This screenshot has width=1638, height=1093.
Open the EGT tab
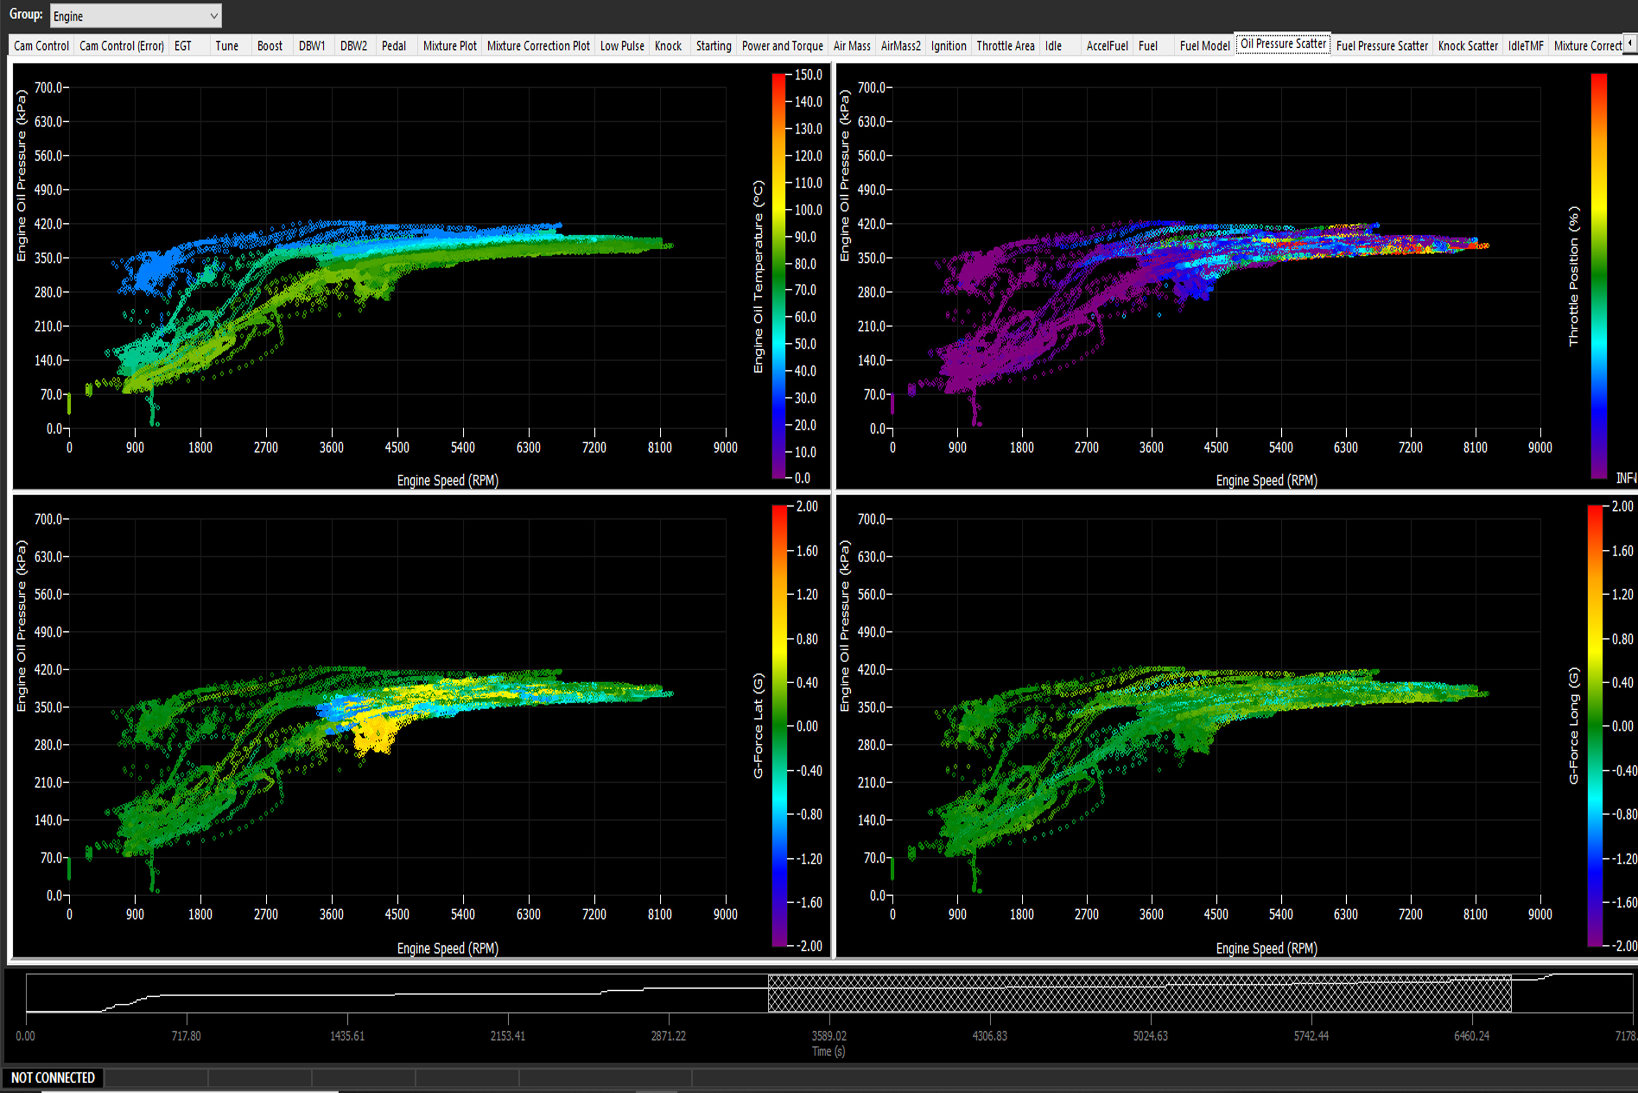click(x=183, y=46)
